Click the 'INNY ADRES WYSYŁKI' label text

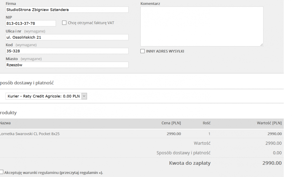coord(165,51)
